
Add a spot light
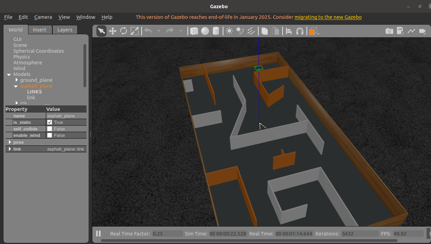click(240, 31)
